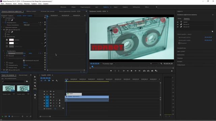Create ellipse mask for the top opacity effect
This screenshot has width=216, height=121.
[6, 20]
